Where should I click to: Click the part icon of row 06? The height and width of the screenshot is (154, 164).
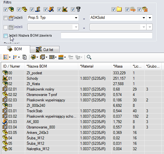click(5, 149)
